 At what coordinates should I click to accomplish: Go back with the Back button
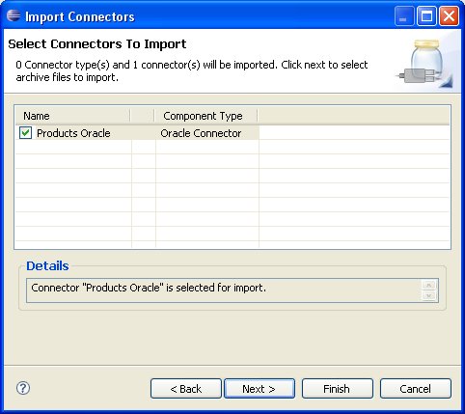[x=186, y=389]
